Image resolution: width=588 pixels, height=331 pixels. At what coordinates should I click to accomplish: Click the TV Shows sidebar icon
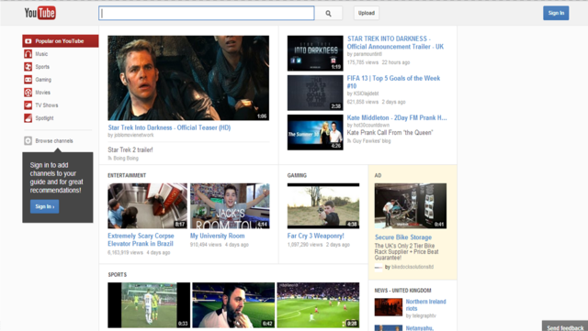(28, 105)
